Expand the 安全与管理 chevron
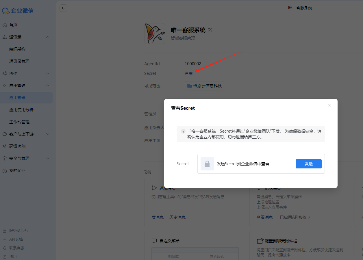Screen dimensions: 363x260 (48, 158)
